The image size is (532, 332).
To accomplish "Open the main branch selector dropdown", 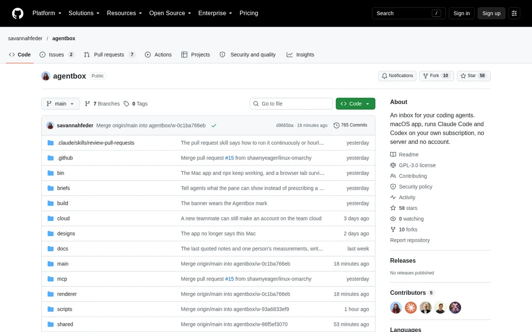I will (x=61, y=104).
